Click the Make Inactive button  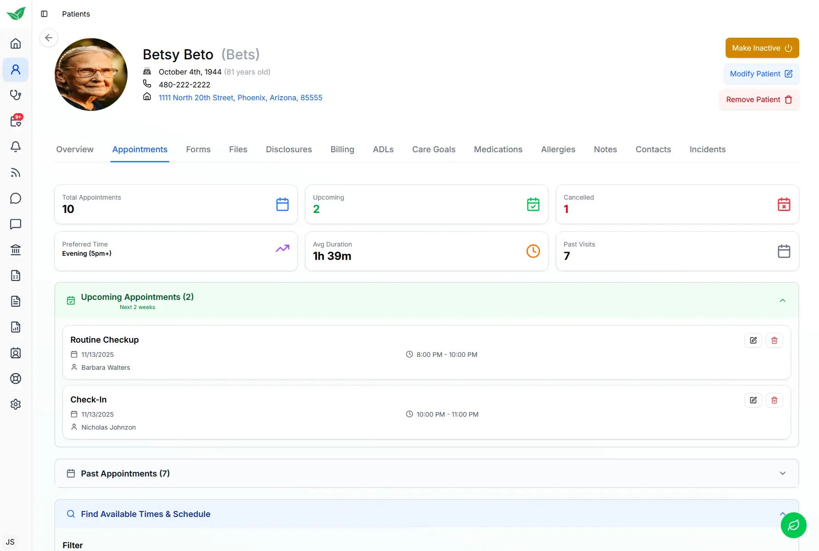coord(762,48)
